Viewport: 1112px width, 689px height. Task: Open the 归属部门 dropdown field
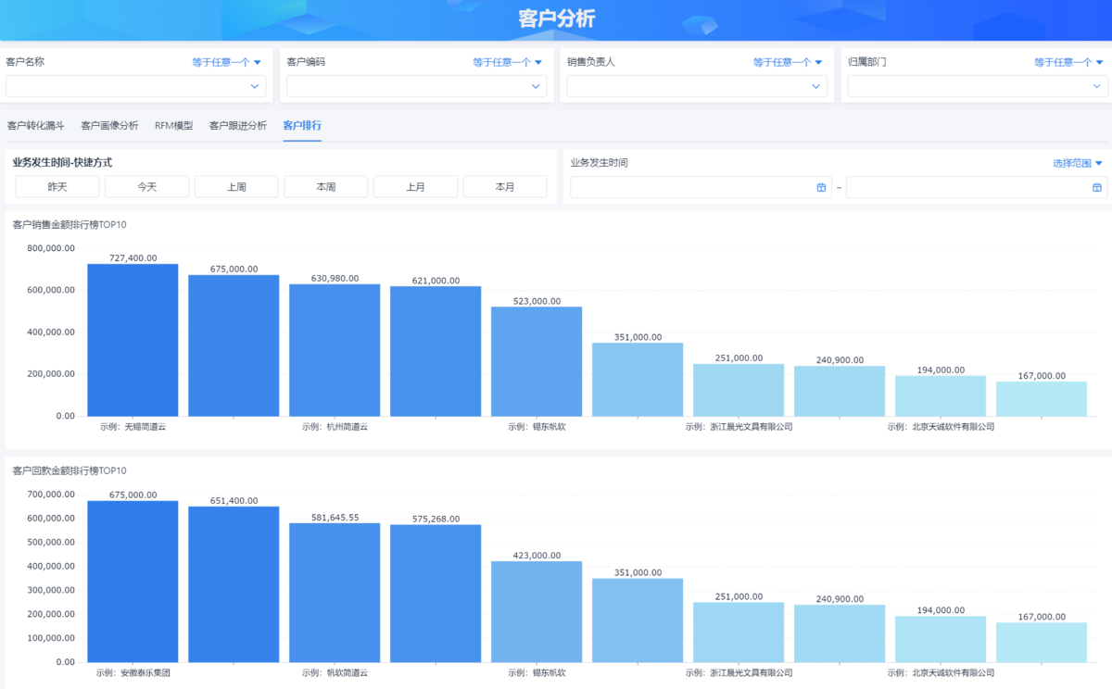pyautogui.click(x=978, y=86)
